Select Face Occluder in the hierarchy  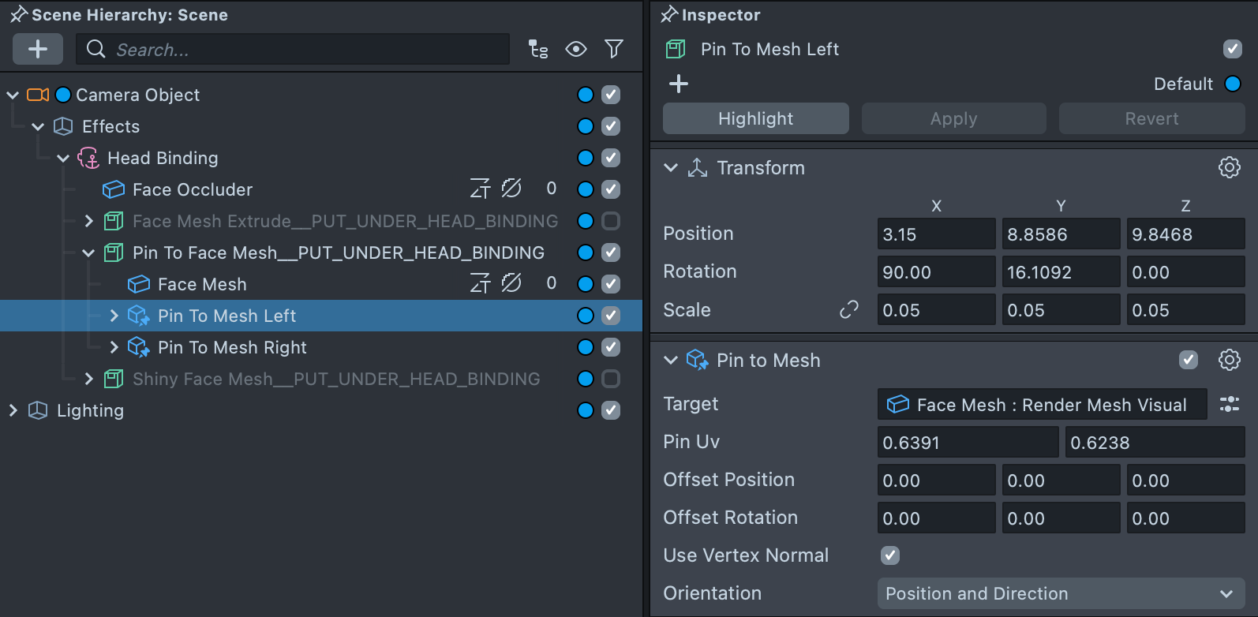click(193, 189)
